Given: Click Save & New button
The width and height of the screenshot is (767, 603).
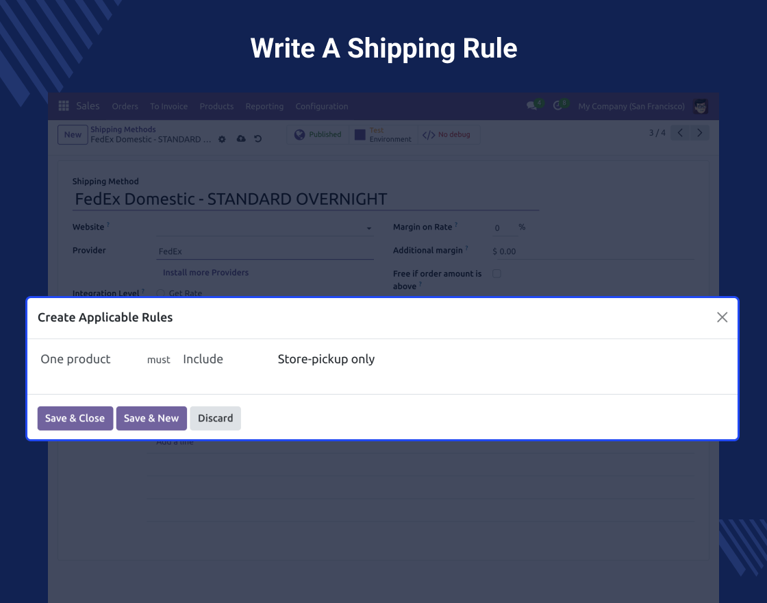Looking at the screenshot, I should (x=151, y=418).
